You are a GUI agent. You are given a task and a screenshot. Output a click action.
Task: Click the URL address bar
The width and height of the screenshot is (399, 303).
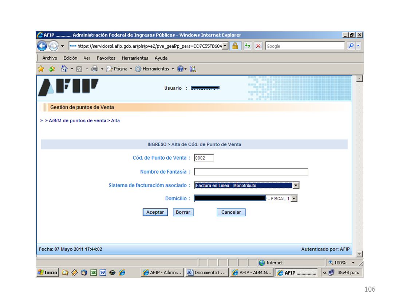(146, 46)
